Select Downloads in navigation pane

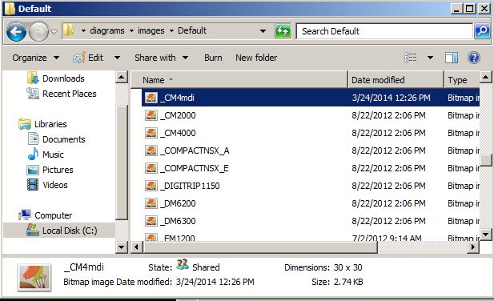pos(63,78)
